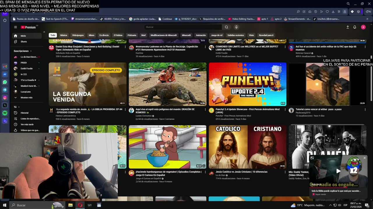This screenshot has width=373, height=209.
Task: Close the mini player popup
Action: (365, 158)
